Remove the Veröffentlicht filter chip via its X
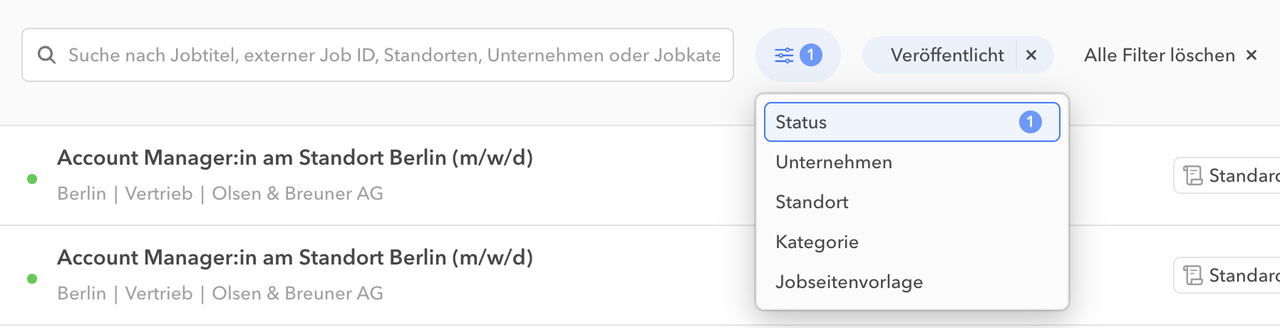 click(x=1031, y=55)
